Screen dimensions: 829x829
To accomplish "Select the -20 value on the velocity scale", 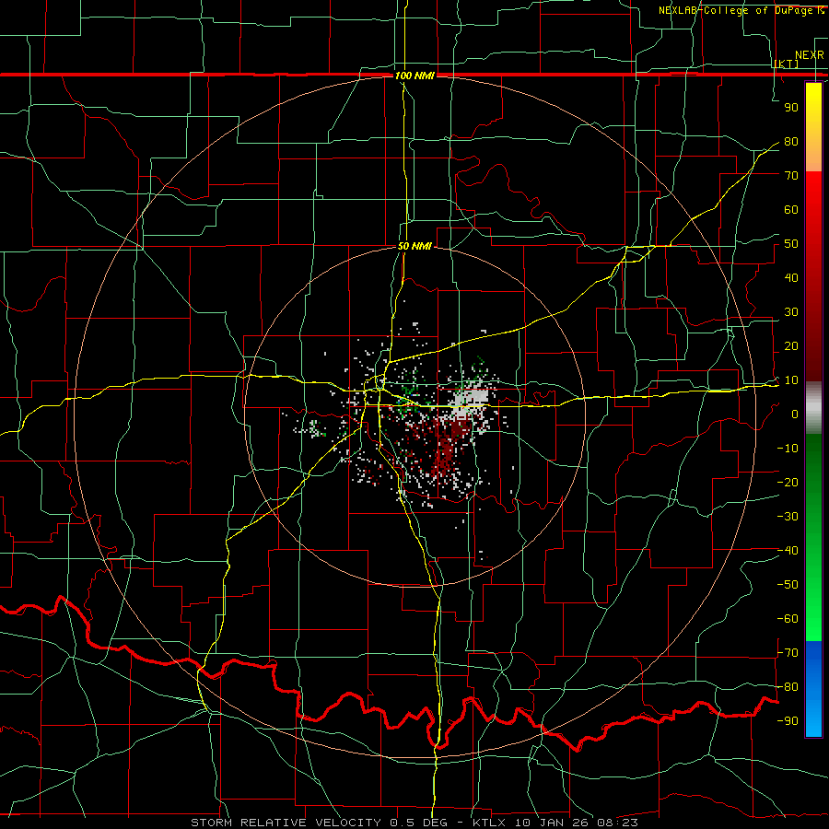I will [788, 483].
